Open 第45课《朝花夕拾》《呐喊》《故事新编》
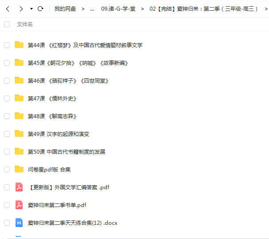The image size is (269, 239). (x=78, y=63)
